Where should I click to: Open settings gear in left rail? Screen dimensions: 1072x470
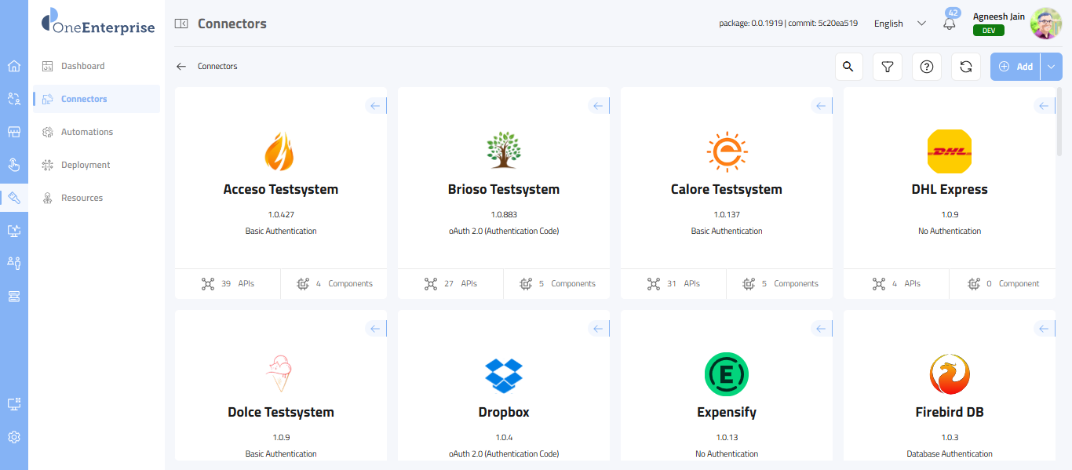click(14, 437)
